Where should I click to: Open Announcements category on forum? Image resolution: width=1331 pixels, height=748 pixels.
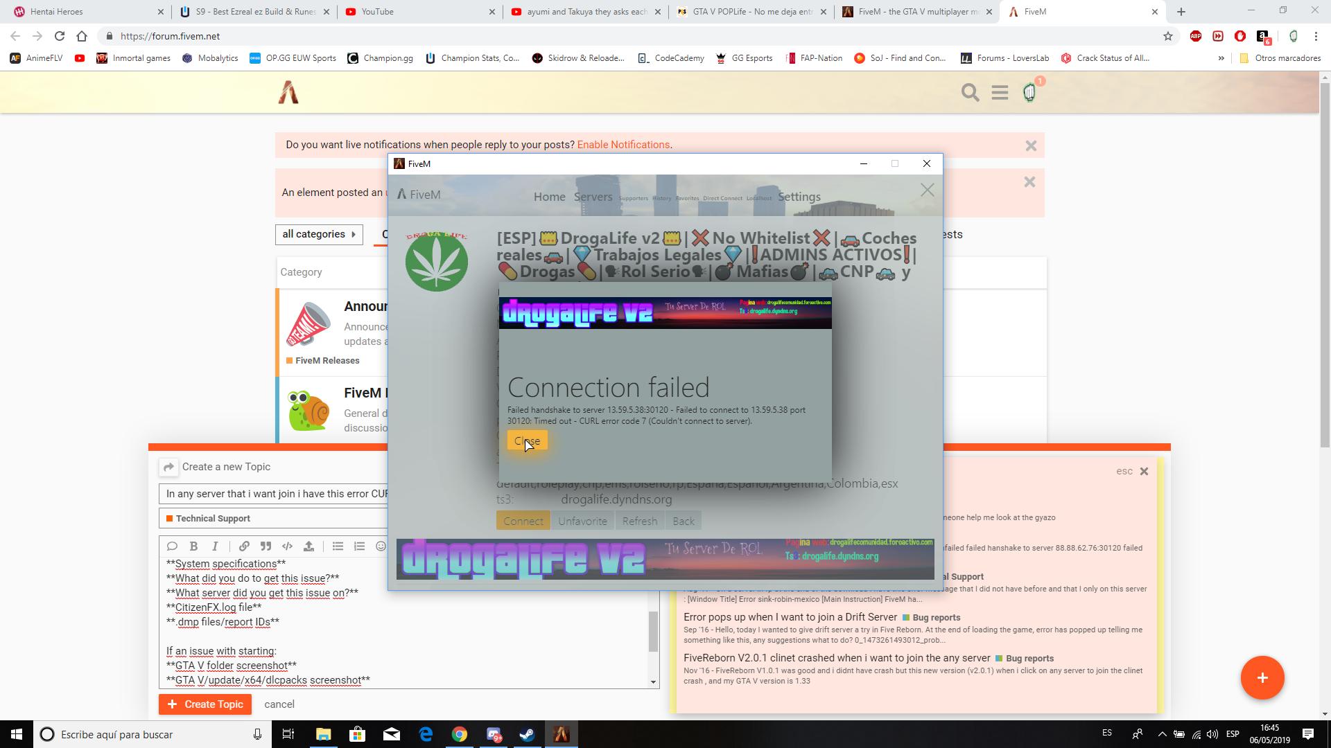coord(365,306)
